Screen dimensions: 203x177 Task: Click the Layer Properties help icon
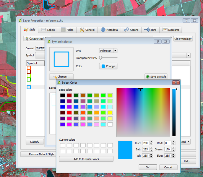coord(186,20)
